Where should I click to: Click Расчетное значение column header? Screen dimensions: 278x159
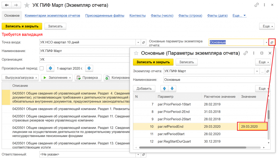click(220, 97)
